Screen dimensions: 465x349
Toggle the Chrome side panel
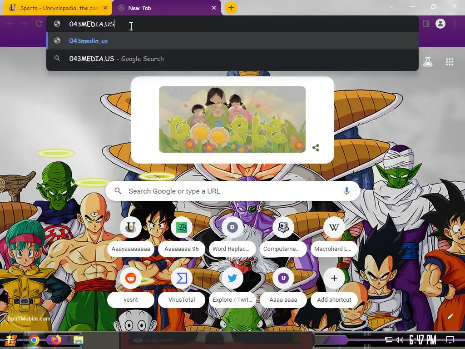click(426, 24)
